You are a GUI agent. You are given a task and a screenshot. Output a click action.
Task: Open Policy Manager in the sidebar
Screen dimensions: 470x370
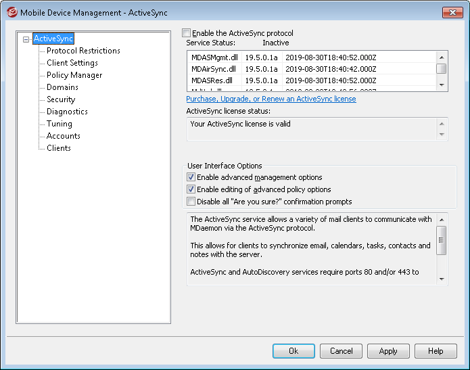(x=74, y=75)
